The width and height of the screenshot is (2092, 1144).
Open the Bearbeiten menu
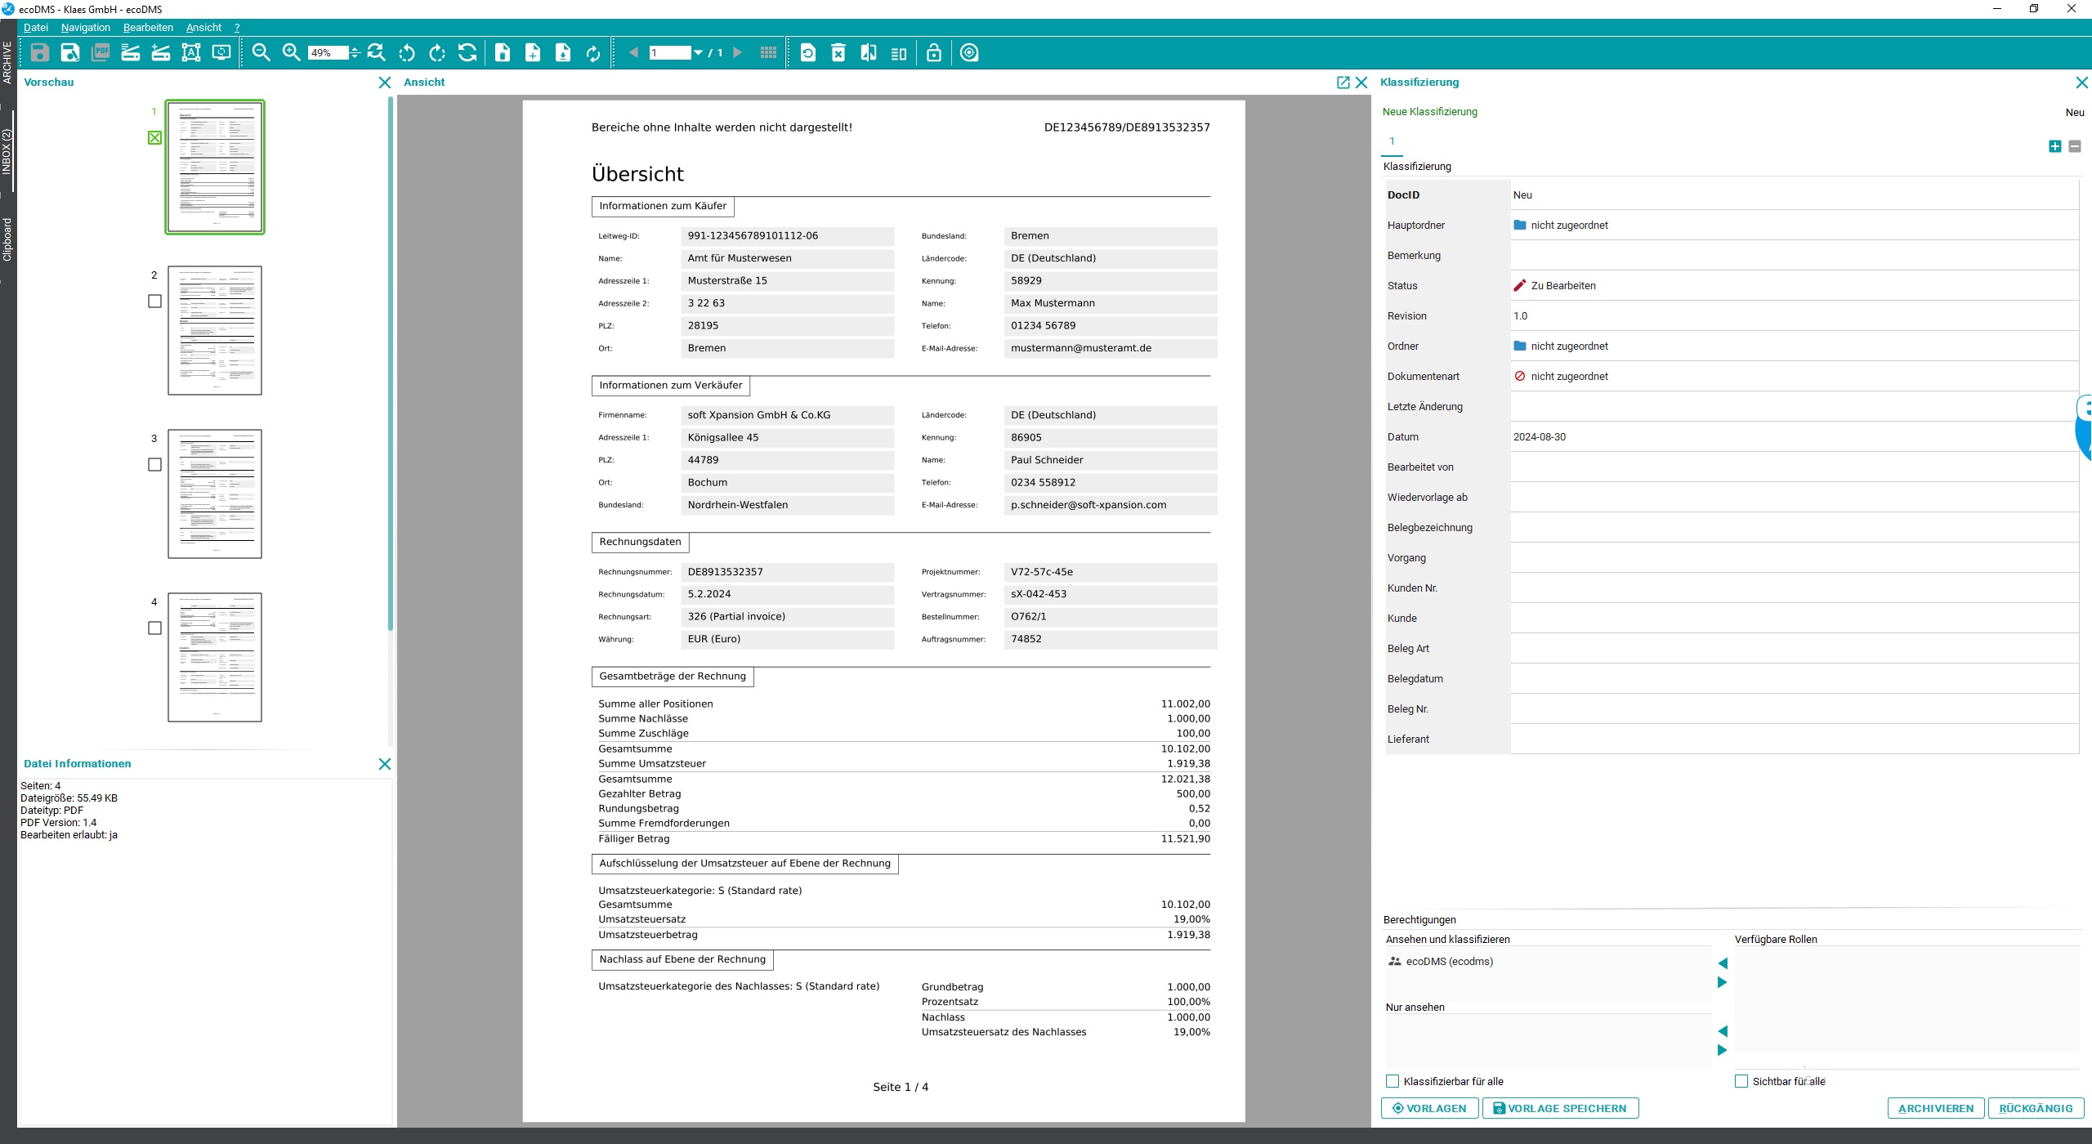(148, 27)
